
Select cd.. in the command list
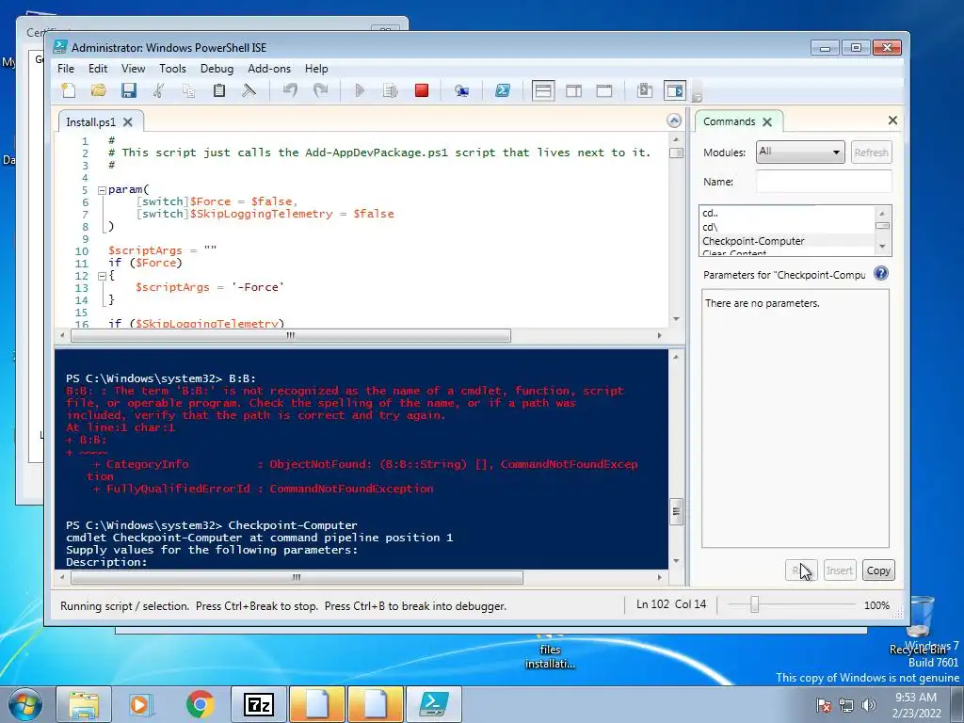787,214
